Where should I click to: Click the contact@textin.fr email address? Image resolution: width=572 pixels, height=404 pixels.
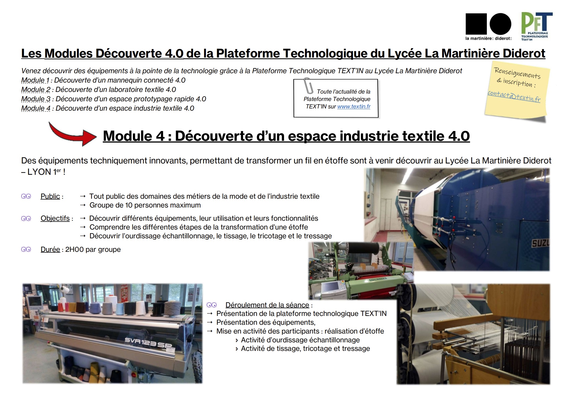pos(514,96)
